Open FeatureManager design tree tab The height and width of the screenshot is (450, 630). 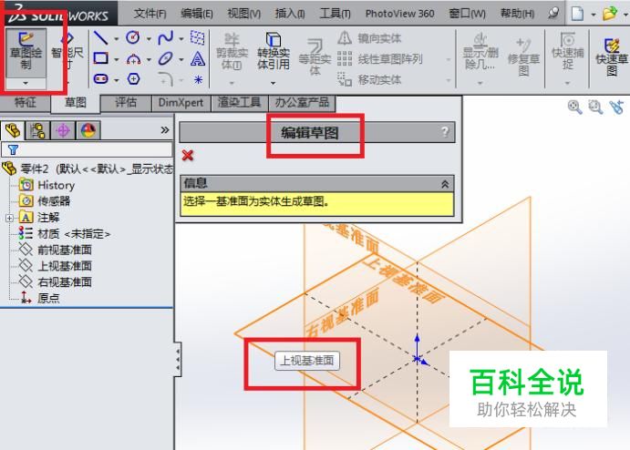13,130
